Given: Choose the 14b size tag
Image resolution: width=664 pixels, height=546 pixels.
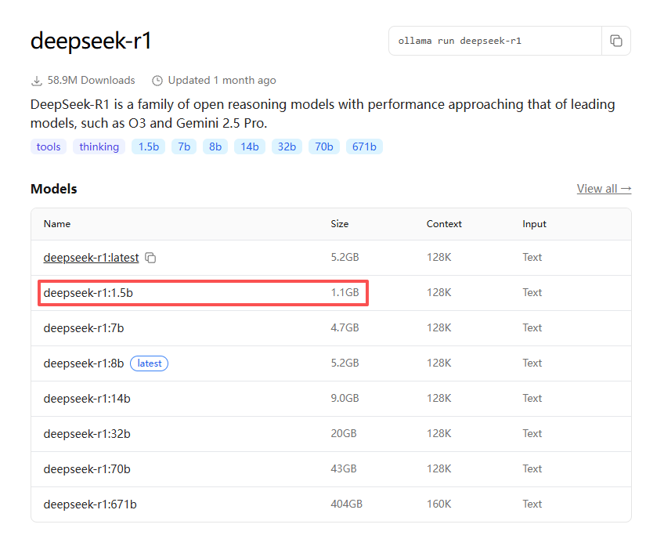Looking at the screenshot, I should coord(250,146).
